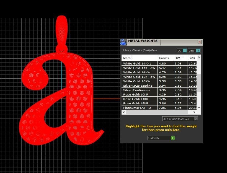
Task: Click the 3.94 grams value for Sterling silver
Action: pos(162,86)
